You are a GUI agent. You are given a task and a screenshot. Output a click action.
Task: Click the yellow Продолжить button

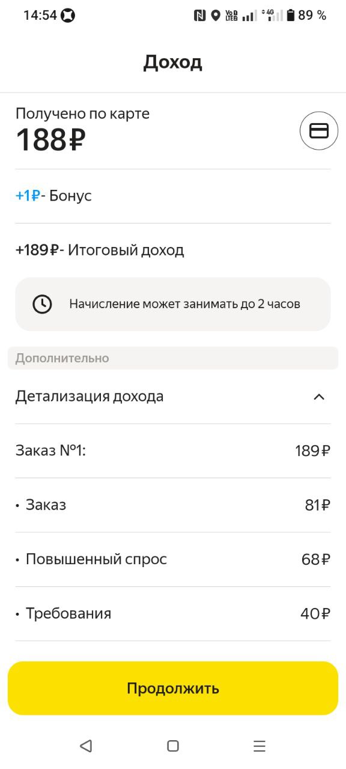173,688
